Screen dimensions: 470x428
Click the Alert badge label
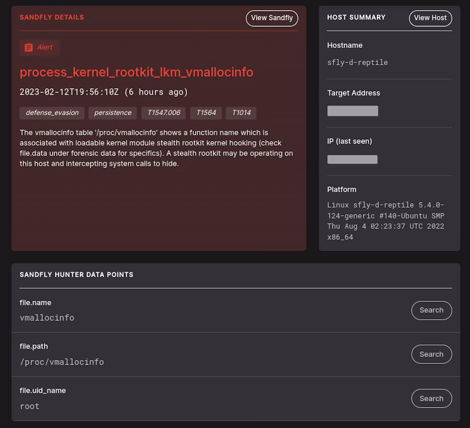tap(45, 47)
